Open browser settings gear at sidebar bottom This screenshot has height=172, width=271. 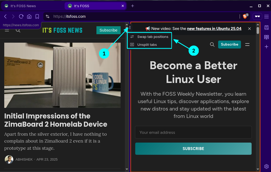266,166
